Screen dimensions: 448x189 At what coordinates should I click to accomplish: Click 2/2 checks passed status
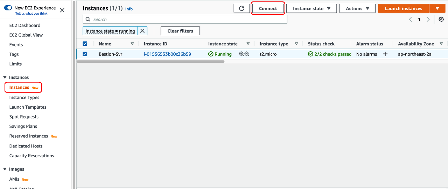point(330,54)
